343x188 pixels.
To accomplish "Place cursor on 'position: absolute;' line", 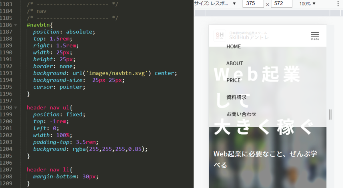I will (x=64, y=32).
